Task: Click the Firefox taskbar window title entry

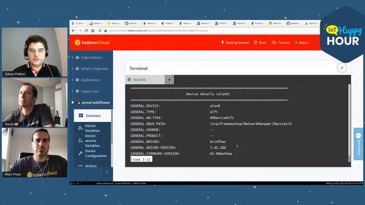Action: 121,183
